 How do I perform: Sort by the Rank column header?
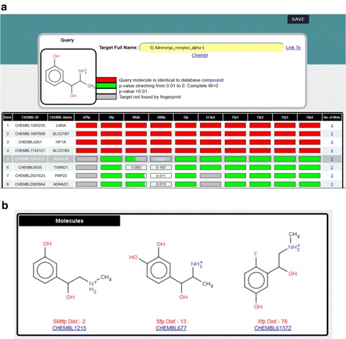point(7,117)
